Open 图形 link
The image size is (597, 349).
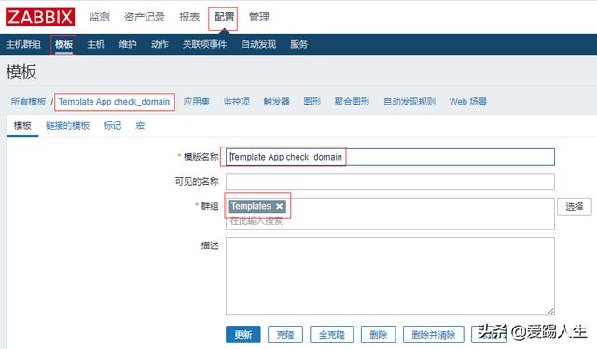click(x=312, y=102)
